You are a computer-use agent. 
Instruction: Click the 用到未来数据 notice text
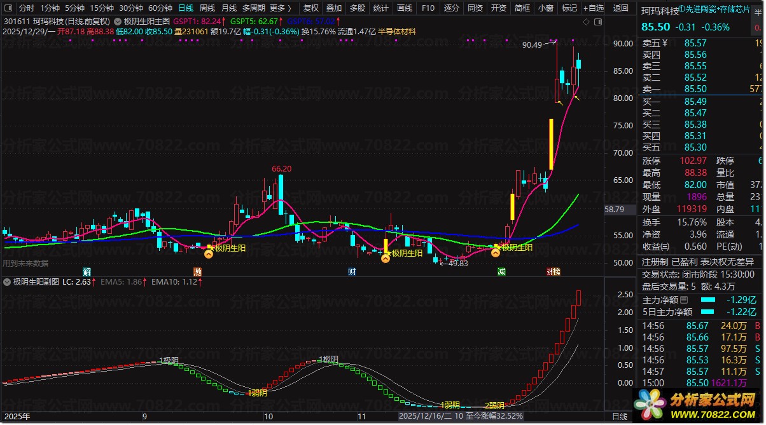(25, 263)
